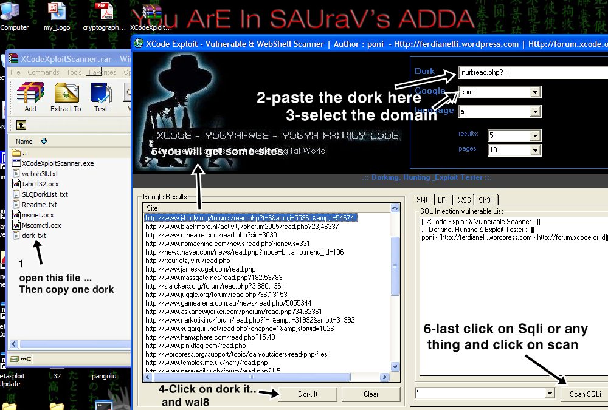
Task: Open the Tools menu in WinRAR
Action: 74,72
